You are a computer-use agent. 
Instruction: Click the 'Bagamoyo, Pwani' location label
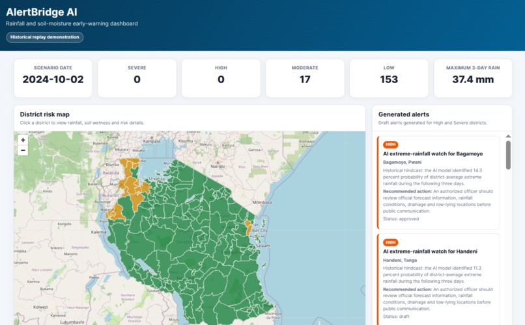pos(402,162)
